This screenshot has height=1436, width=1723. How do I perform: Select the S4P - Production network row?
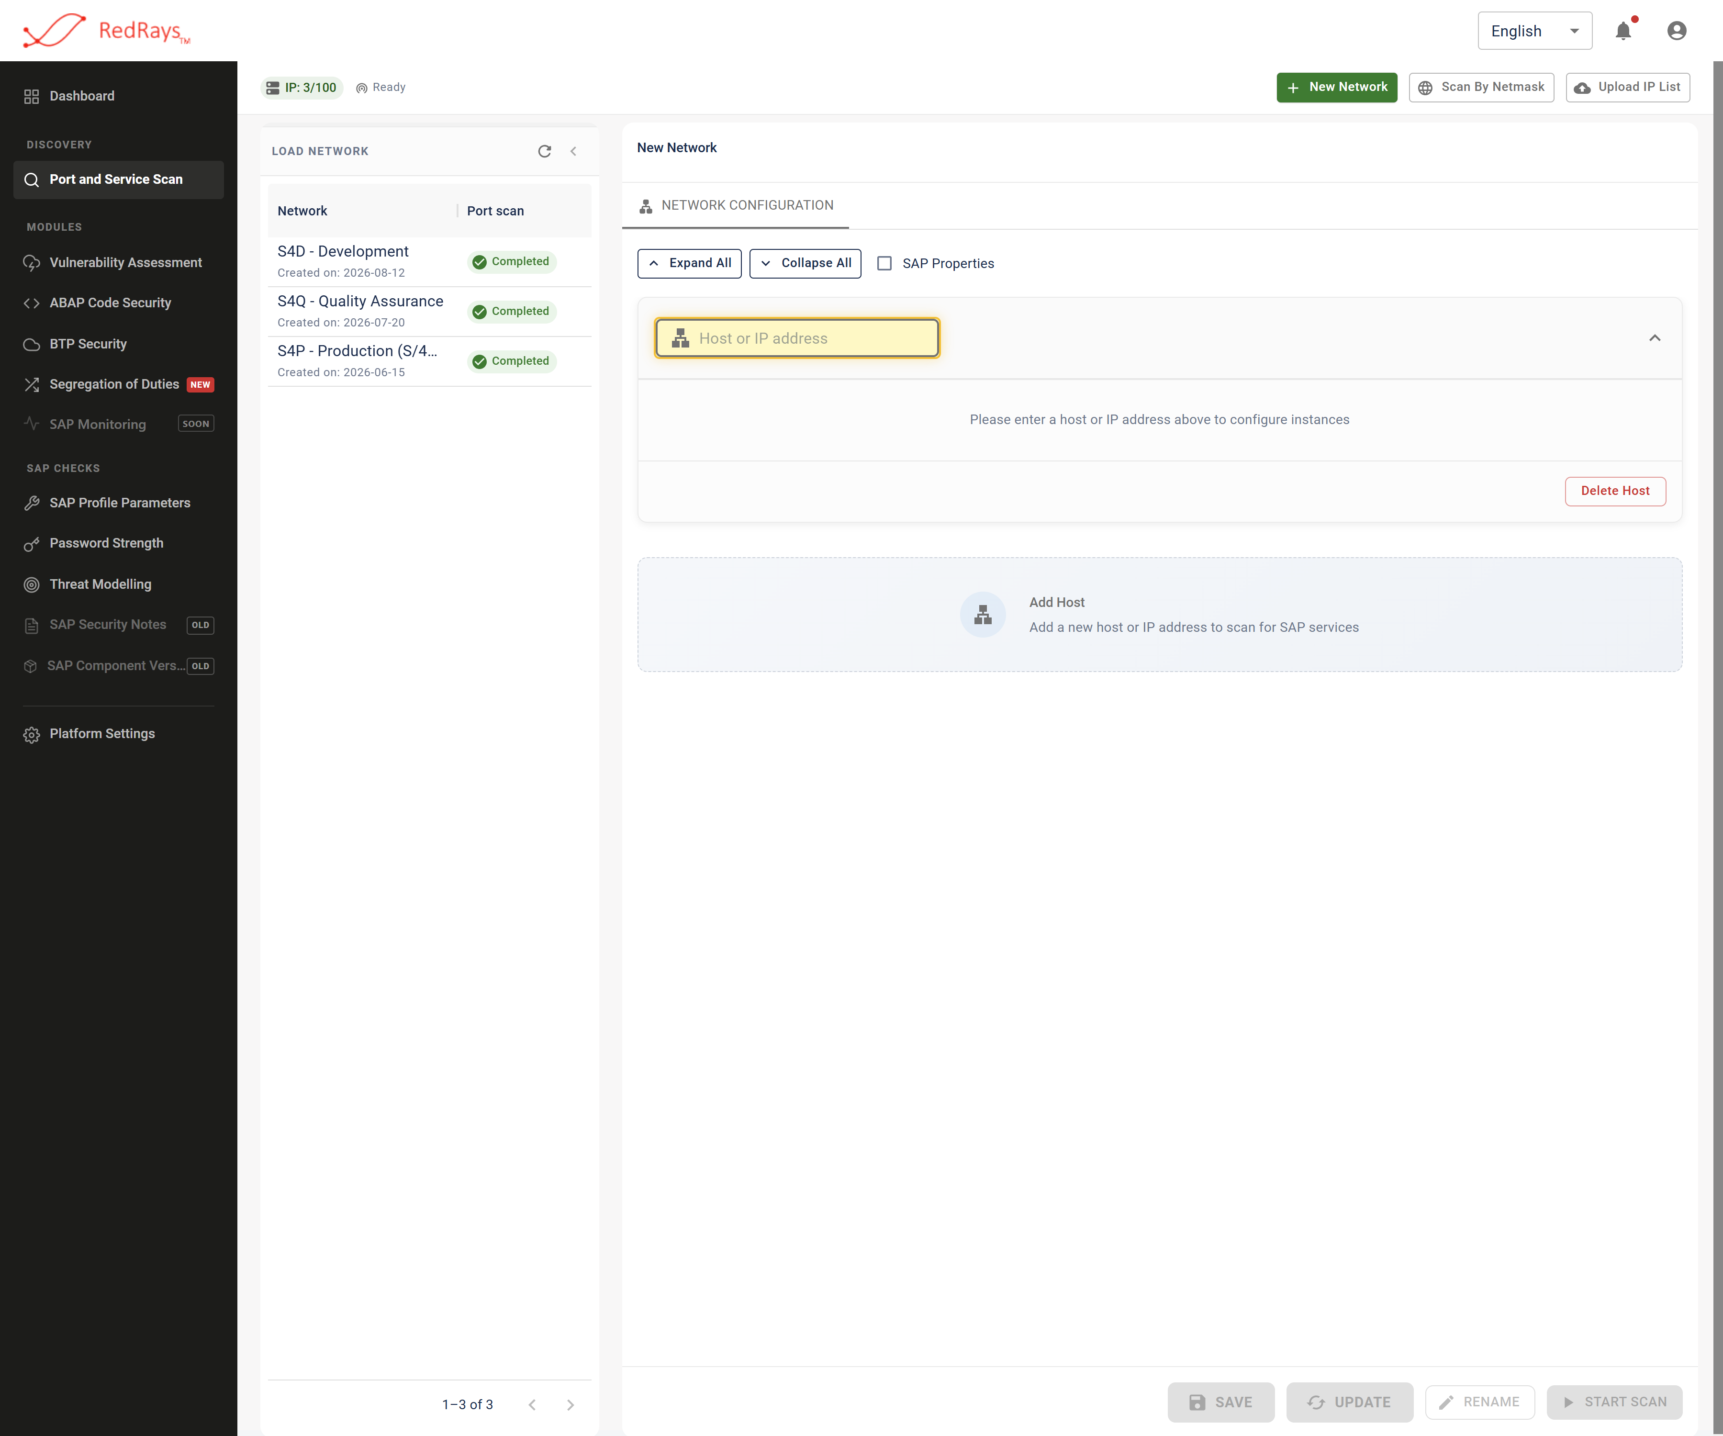coord(429,361)
